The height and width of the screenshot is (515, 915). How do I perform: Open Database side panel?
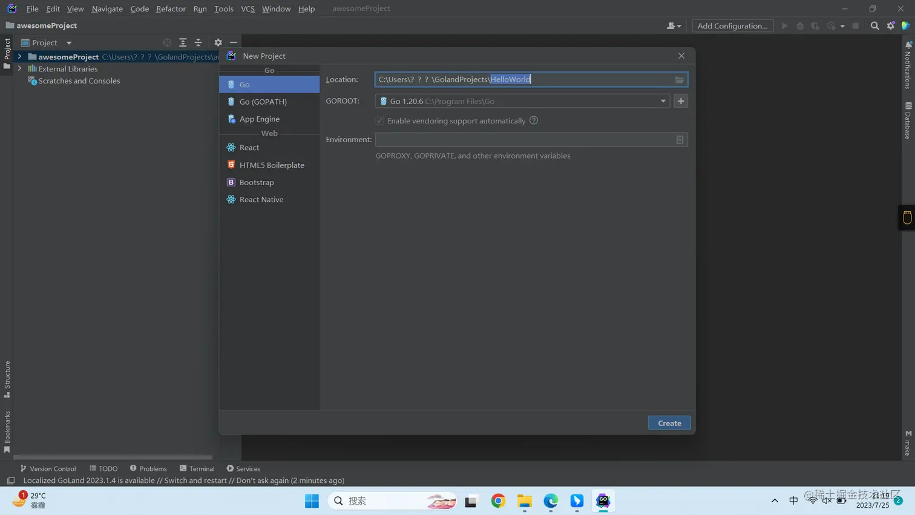tap(908, 120)
